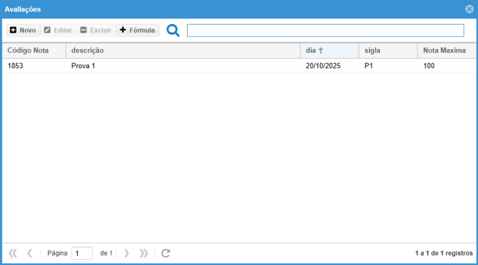Image resolution: width=478 pixels, height=265 pixels.
Task: Go to the next page arrow
Action: 126,253
